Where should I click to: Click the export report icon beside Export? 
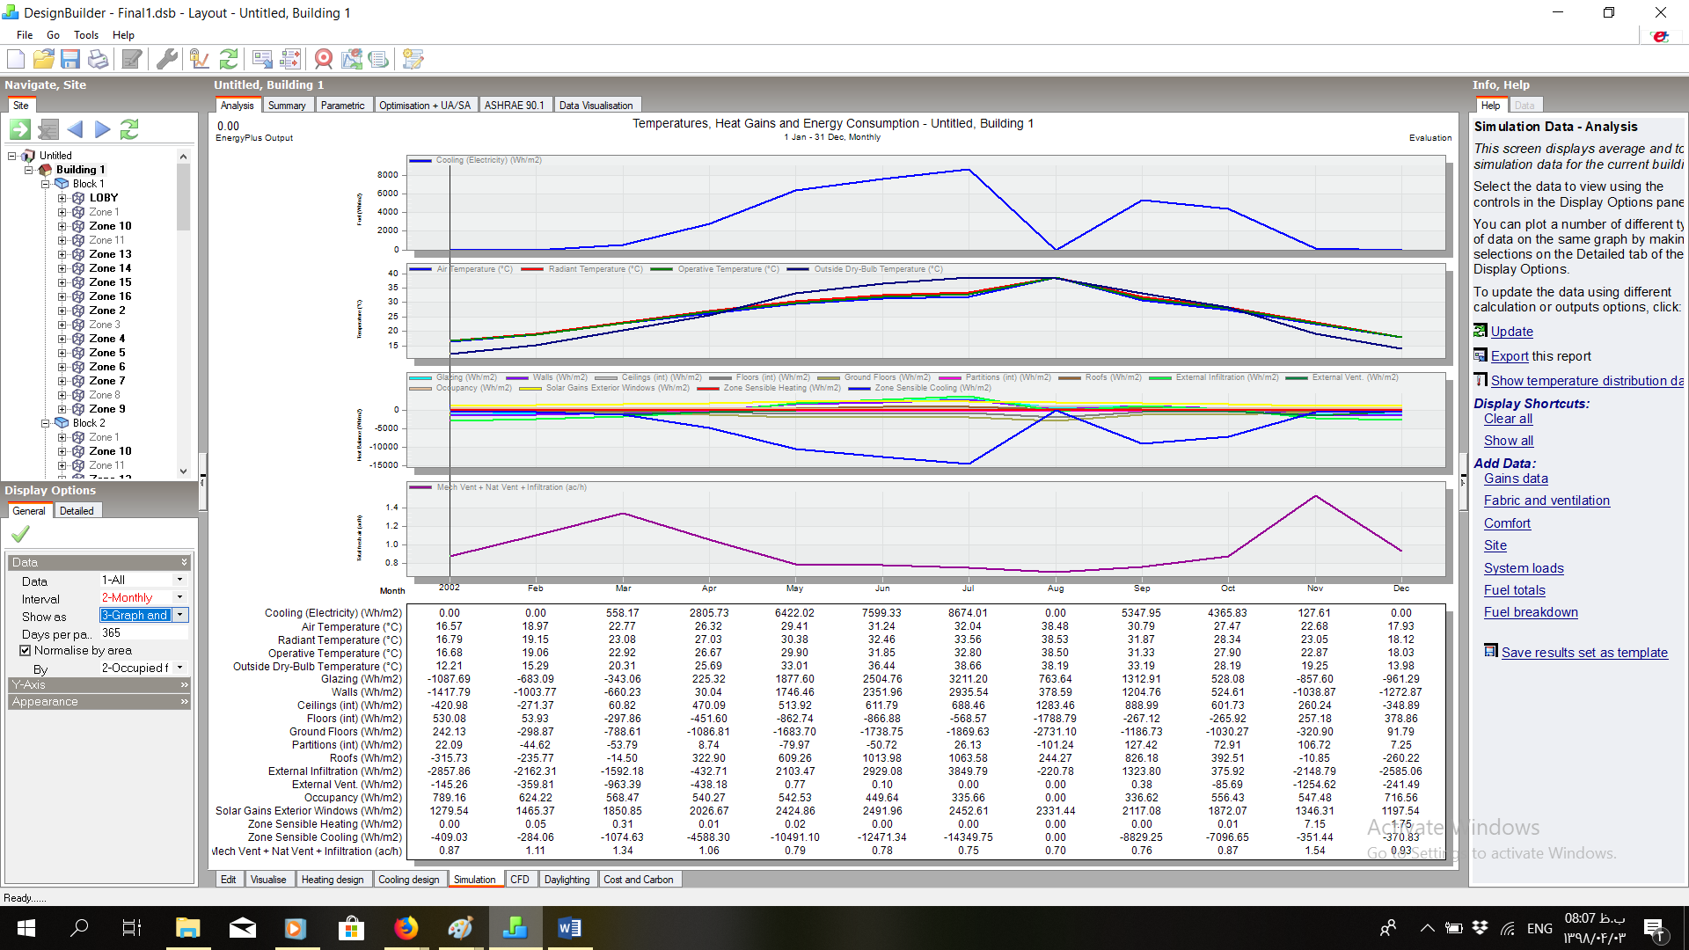[x=1481, y=355]
